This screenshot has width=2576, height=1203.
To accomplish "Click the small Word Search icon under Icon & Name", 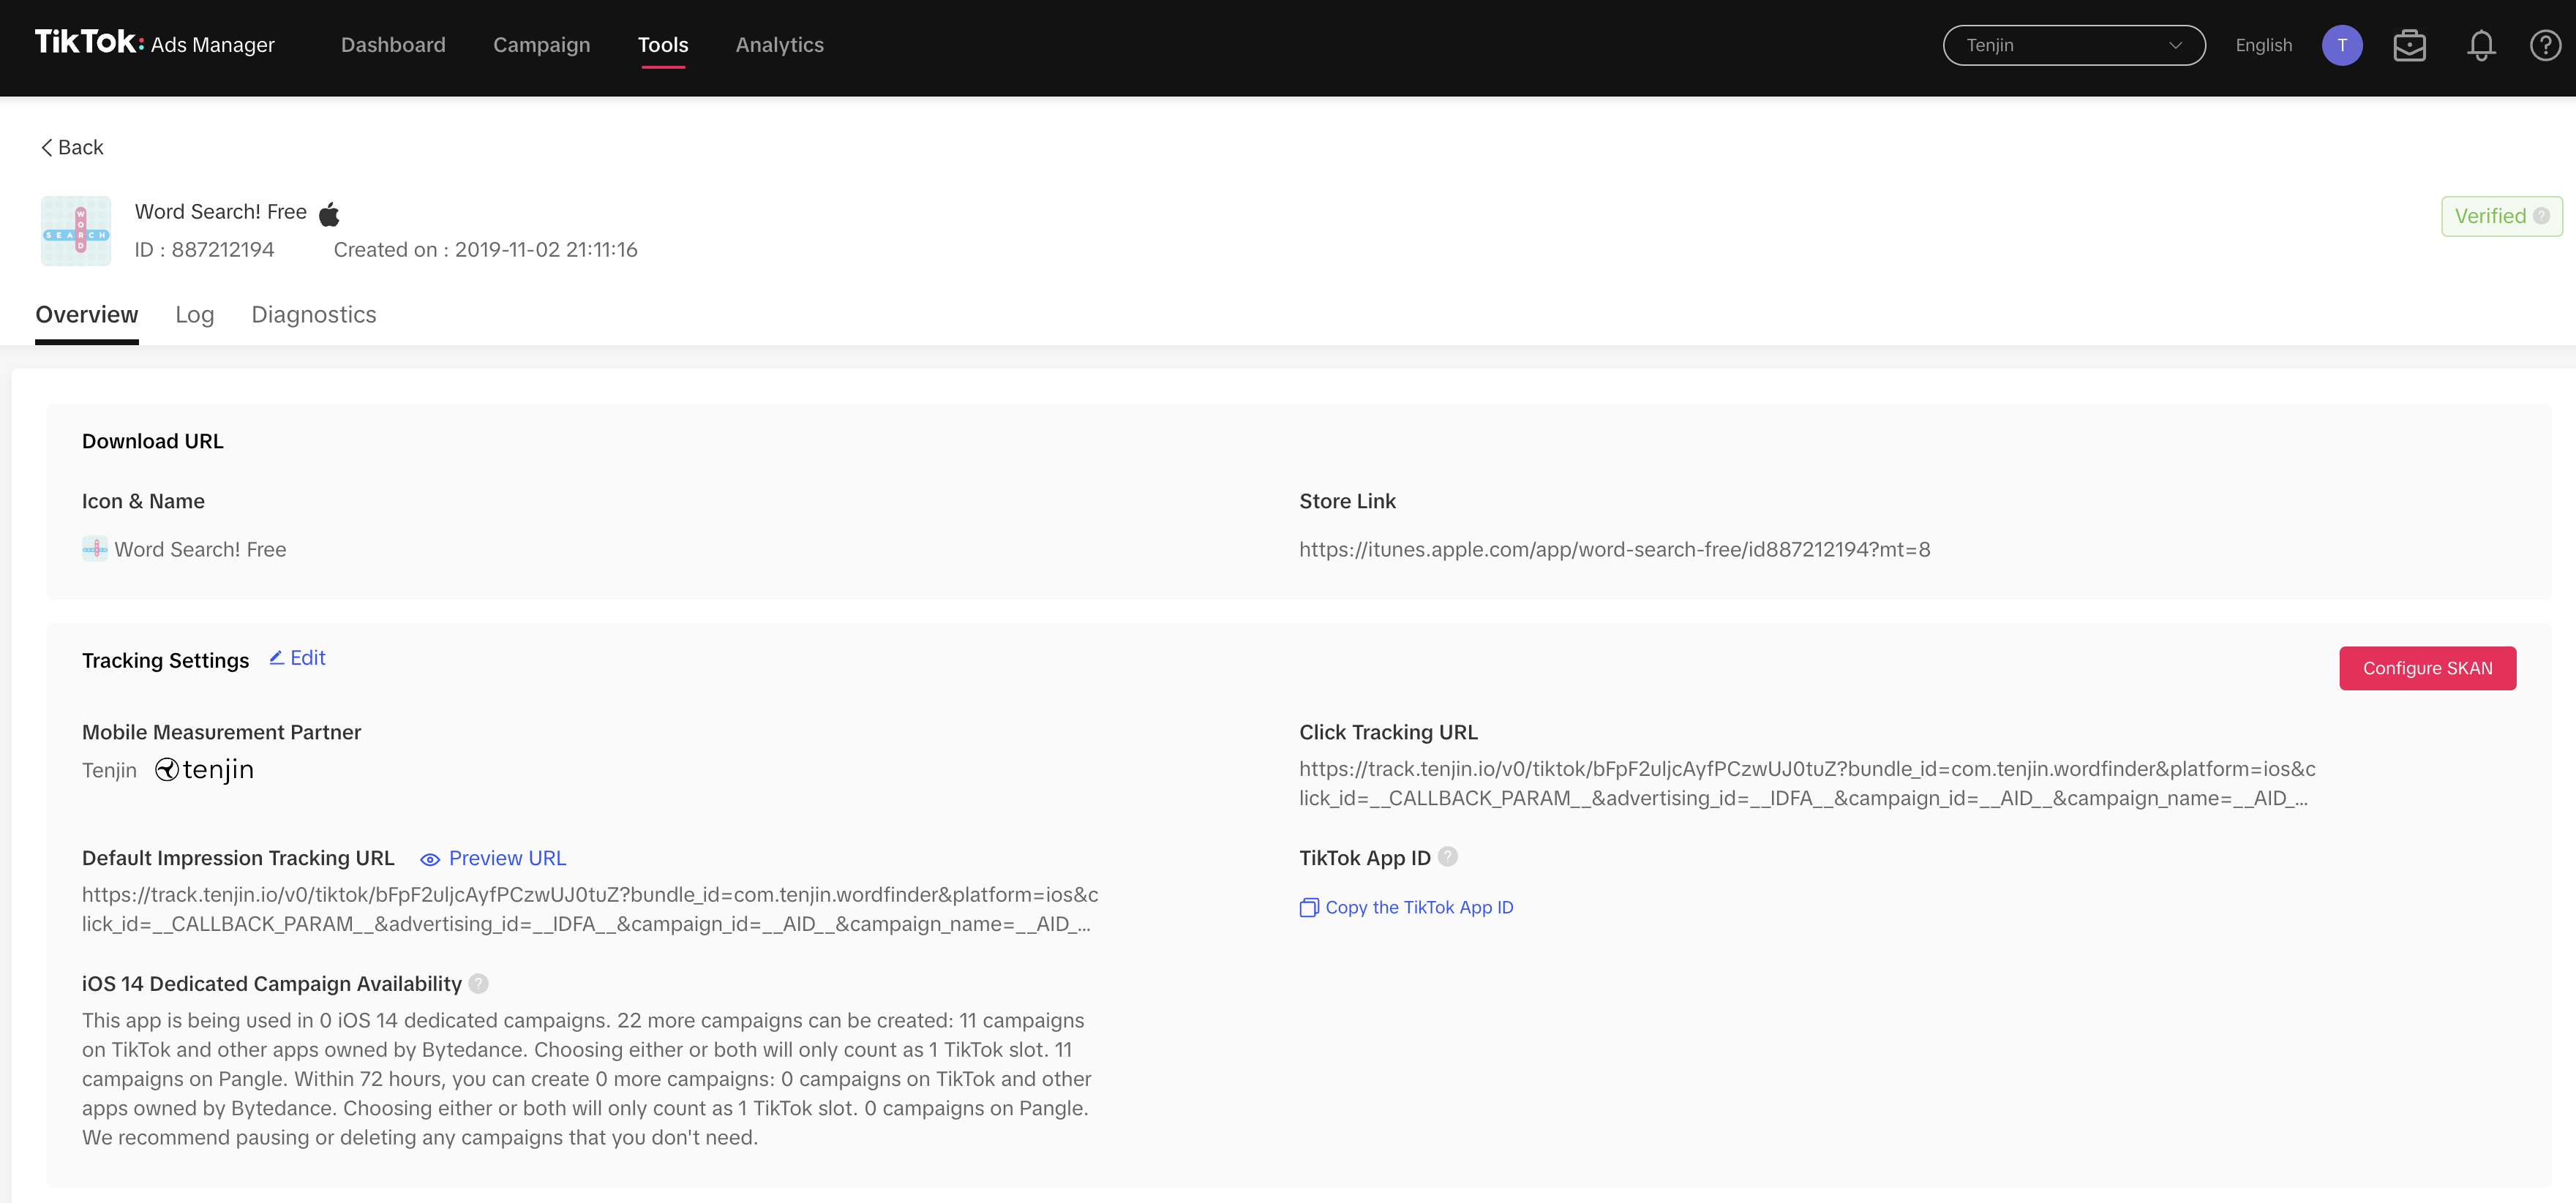I will click(95, 549).
